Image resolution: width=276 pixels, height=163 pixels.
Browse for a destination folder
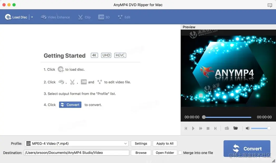[x=141, y=153]
